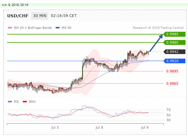Click the MA 50 legend label
Viewport: 188px width, 137px height.
click(x=66, y=28)
